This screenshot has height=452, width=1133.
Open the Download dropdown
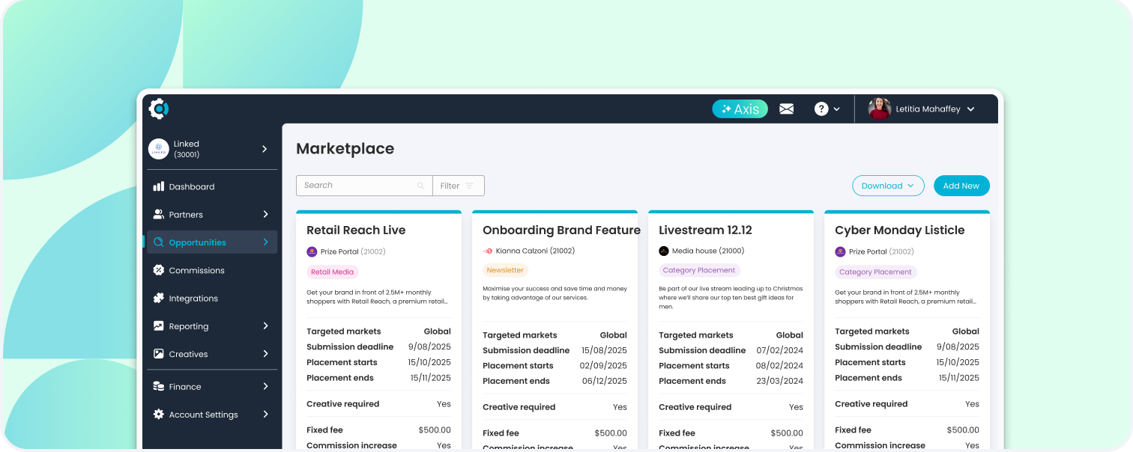tap(888, 186)
